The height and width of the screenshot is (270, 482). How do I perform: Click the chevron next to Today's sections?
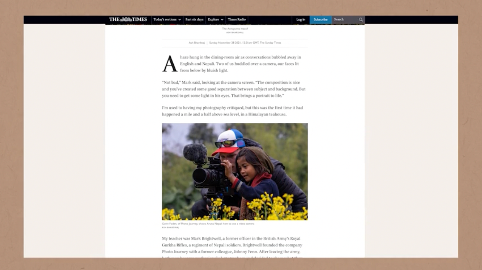pyautogui.click(x=179, y=20)
